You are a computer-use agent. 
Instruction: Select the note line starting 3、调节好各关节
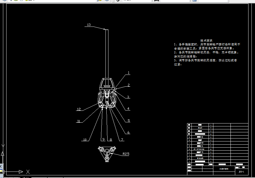pyautogui.click(x=205, y=60)
